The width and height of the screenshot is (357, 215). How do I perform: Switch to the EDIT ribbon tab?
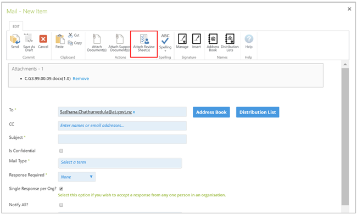pyautogui.click(x=16, y=26)
